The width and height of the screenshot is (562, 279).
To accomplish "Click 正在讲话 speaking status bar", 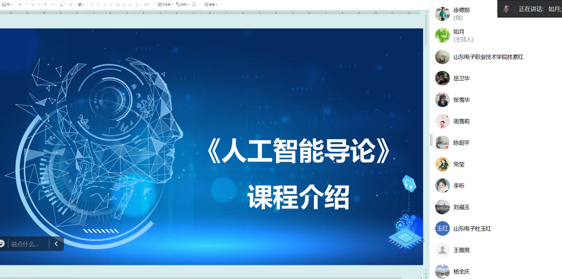I will click(539, 9).
